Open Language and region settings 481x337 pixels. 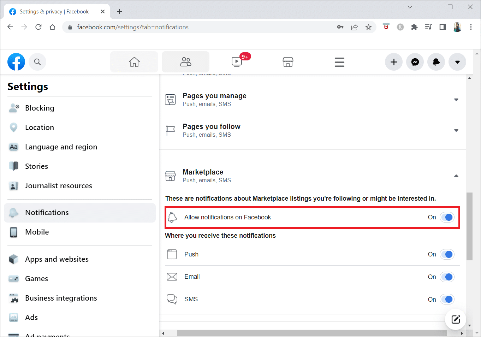coord(80,147)
